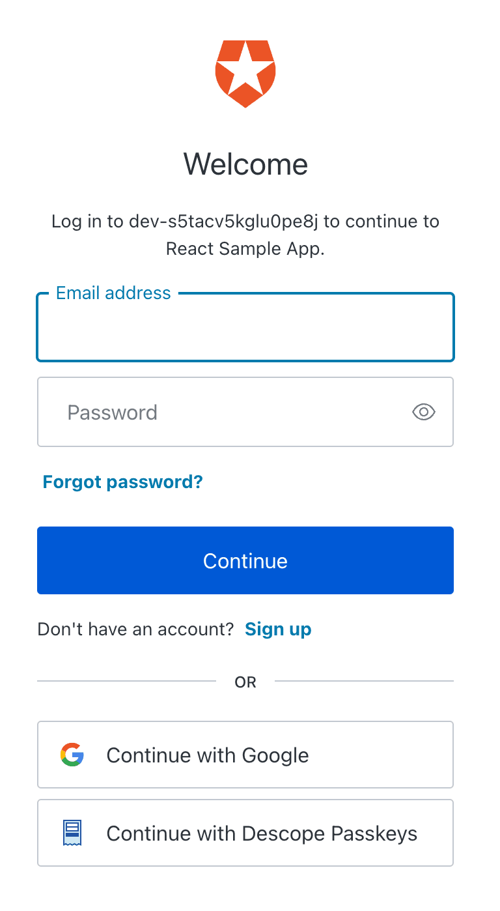Click the eye icon in the password field
Viewport: 500px width, 911px height.
[x=424, y=412]
